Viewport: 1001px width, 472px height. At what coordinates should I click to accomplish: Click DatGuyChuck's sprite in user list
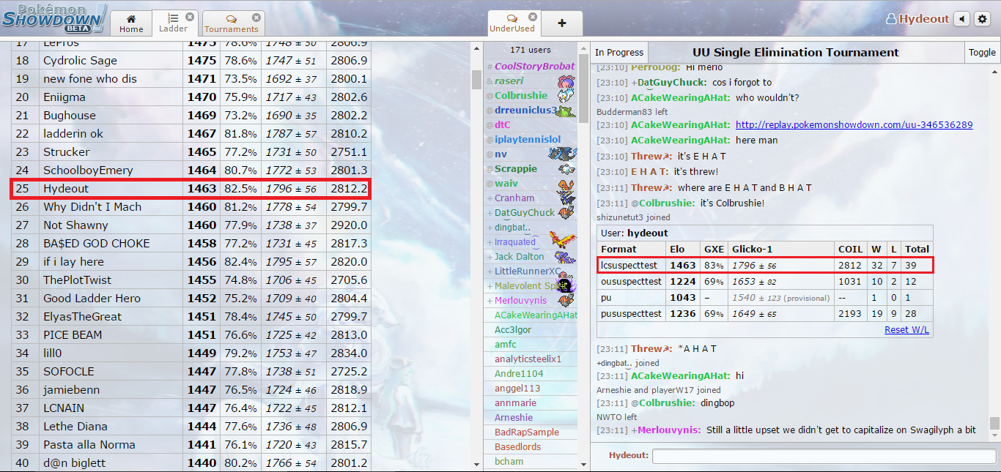(x=565, y=213)
